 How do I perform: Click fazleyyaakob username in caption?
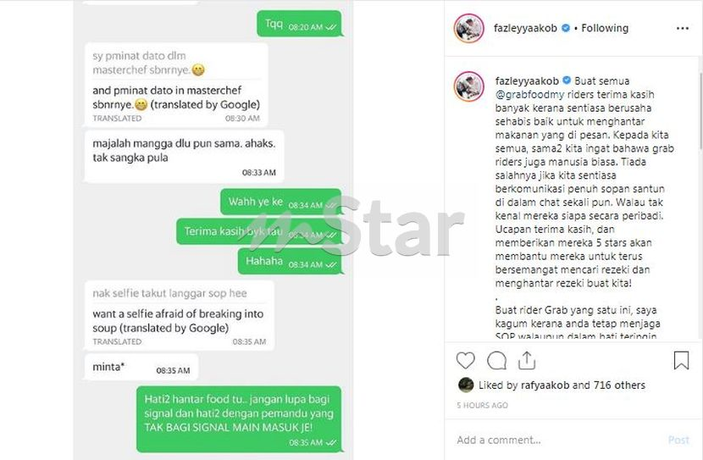[x=527, y=81]
